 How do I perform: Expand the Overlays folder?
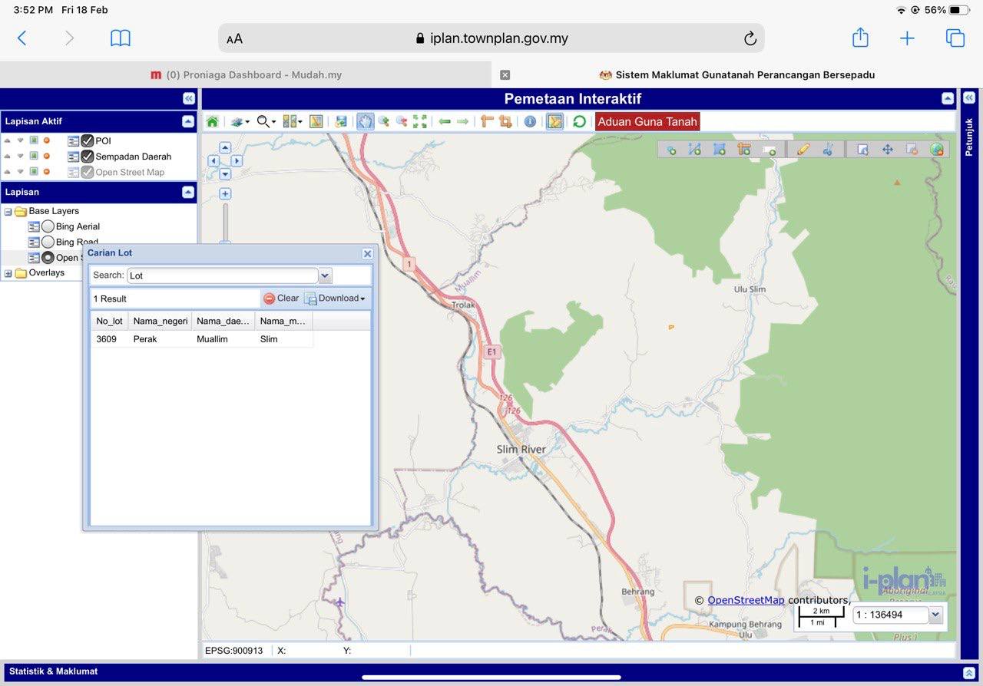pyautogui.click(x=8, y=273)
